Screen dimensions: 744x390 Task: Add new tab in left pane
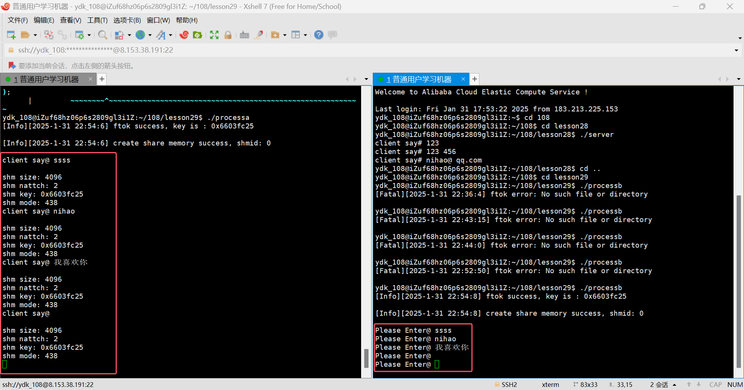click(102, 79)
